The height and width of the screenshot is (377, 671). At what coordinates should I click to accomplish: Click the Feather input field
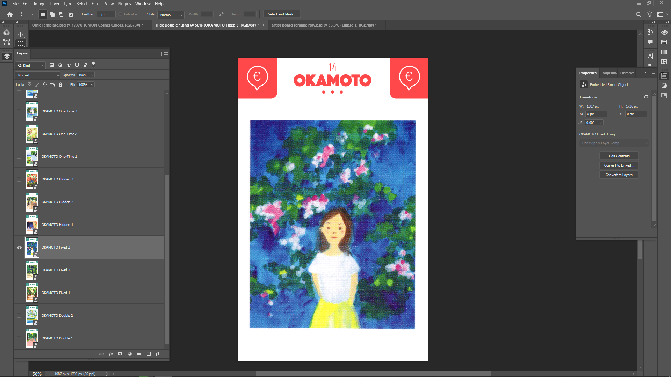click(x=106, y=14)
